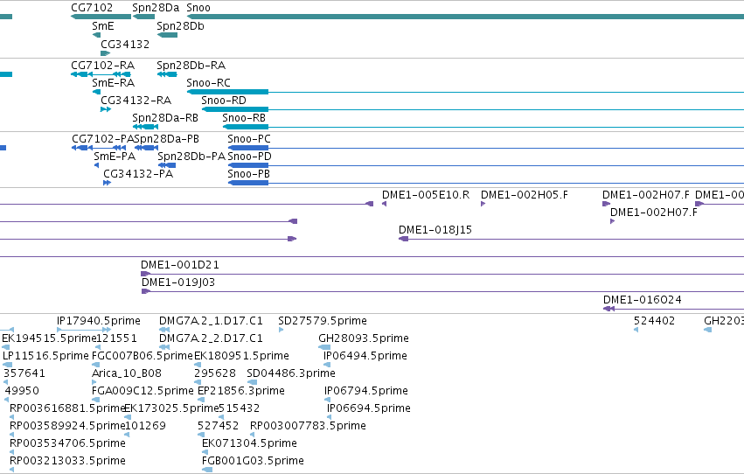The width and height of the screenshot is (744, 474).
Task: Select the DMG7A.2_1.D17.C1 label
Action: (x=211, y=321)
